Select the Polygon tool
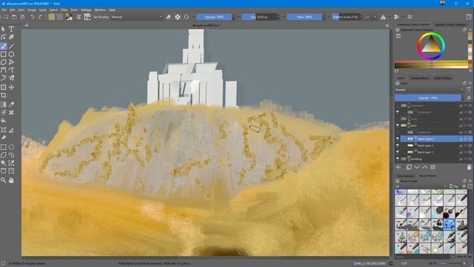Viewport: 474px width, 267px height. pyautogui.click(x=3, y=62)
